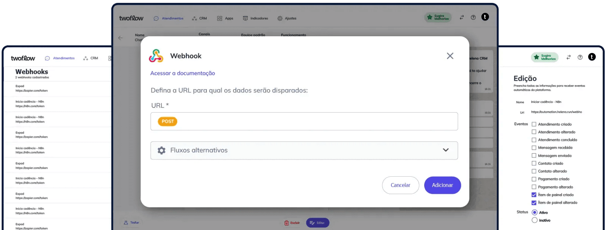Open help question icon in center window
The height and width of the screenshot is (230, 606).
pos(473,17)
